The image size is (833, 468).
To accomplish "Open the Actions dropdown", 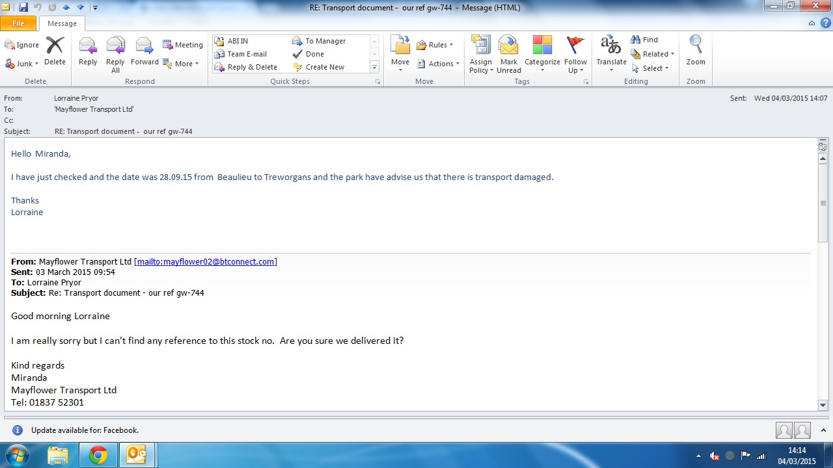I will pyautogui.click(x=439, y=64).
